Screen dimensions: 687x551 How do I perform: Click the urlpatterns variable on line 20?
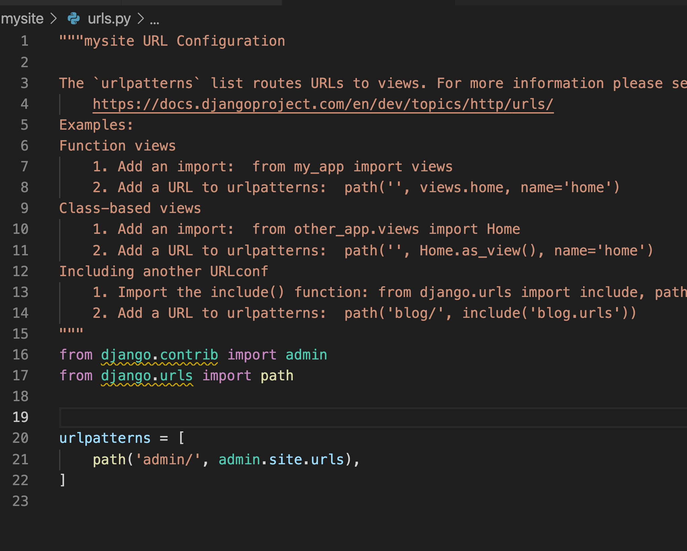click(105, 438)
